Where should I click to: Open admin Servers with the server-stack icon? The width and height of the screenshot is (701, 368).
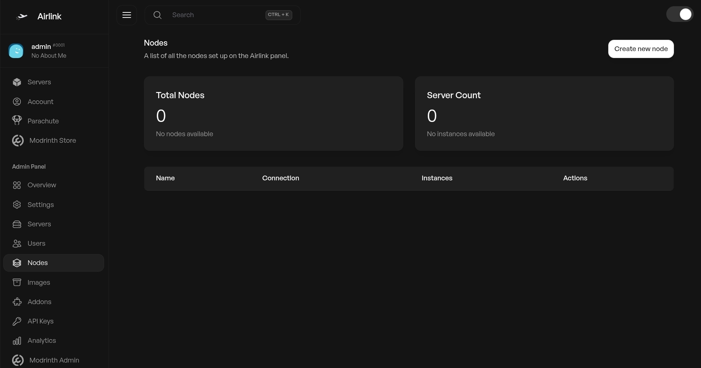click(x=17, y=224)
